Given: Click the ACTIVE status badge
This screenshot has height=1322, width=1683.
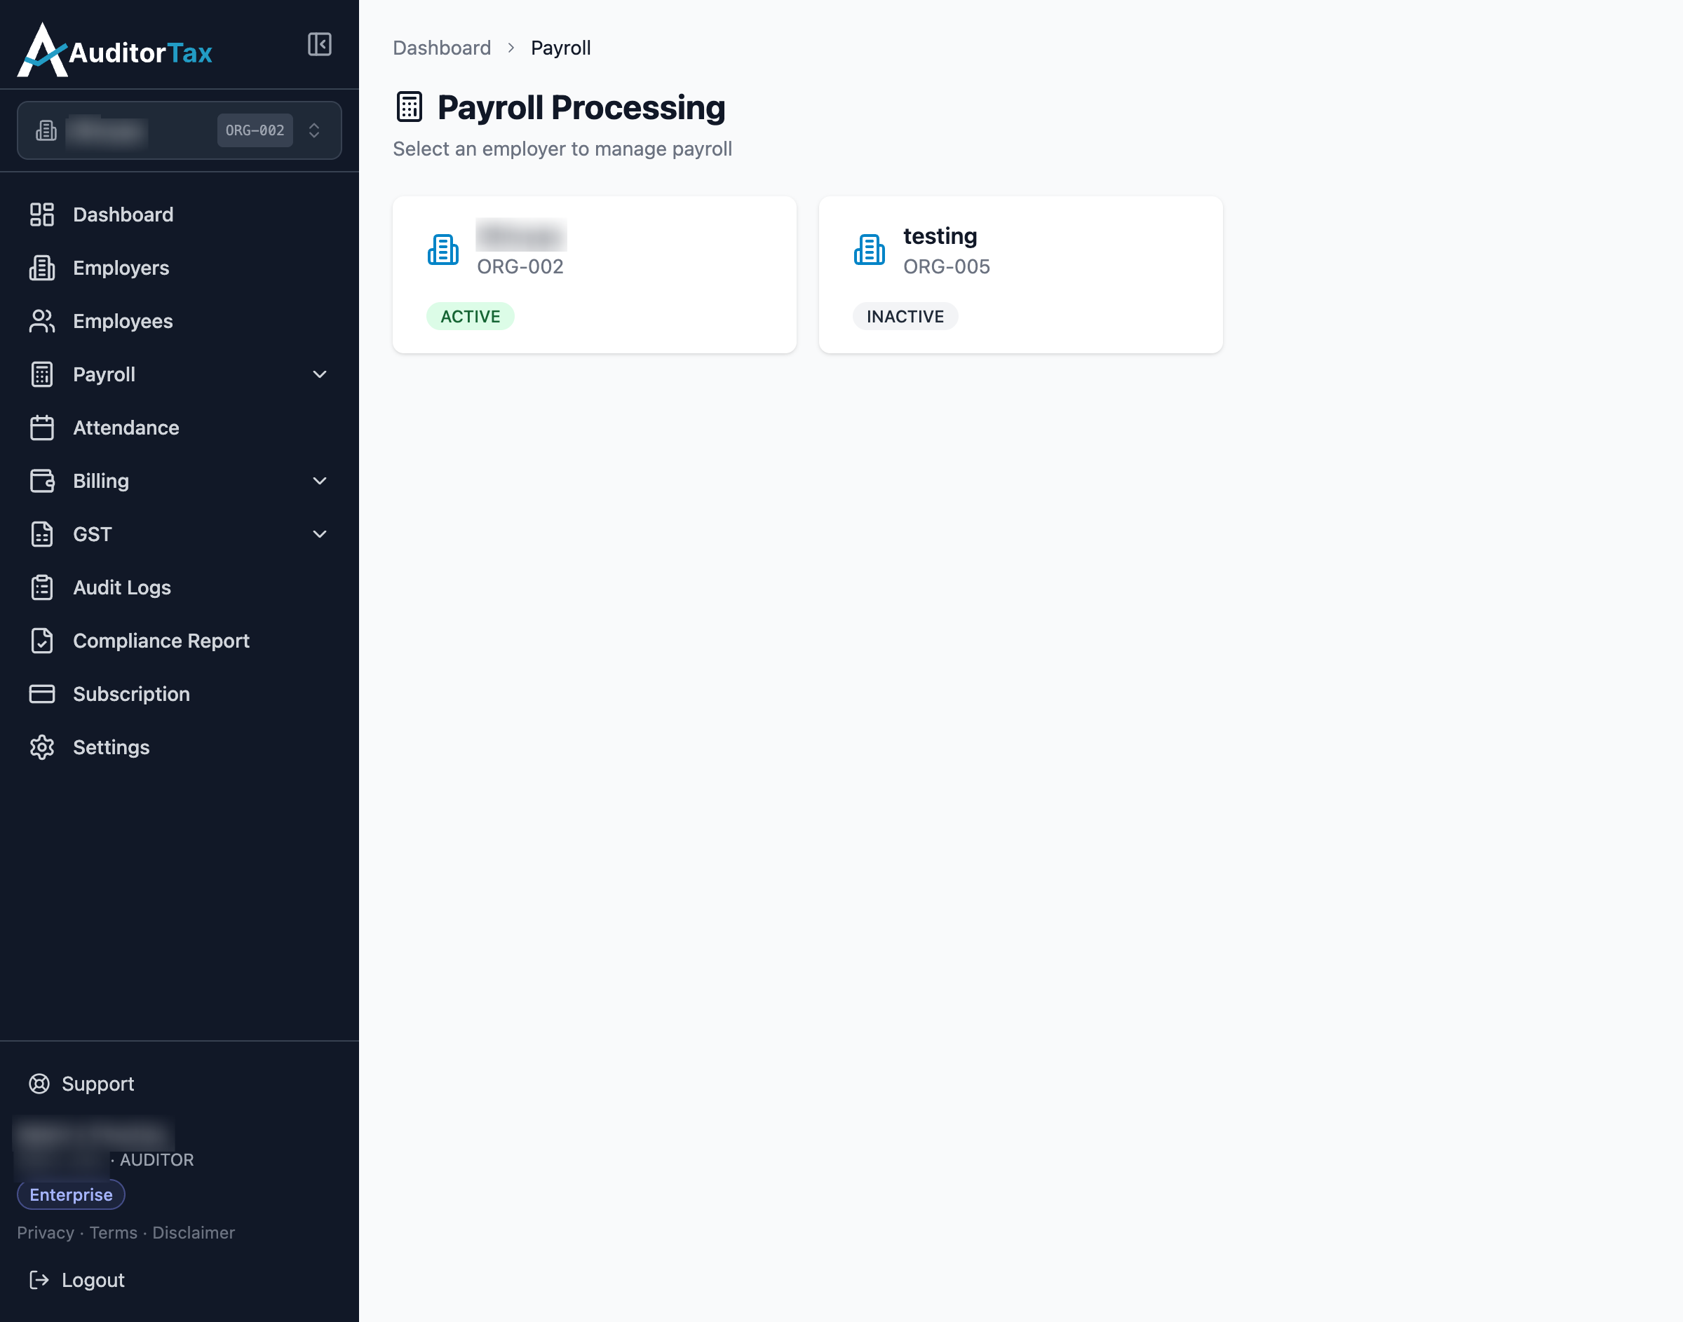Looking at the screenshot, I should (x=470, y=317).
